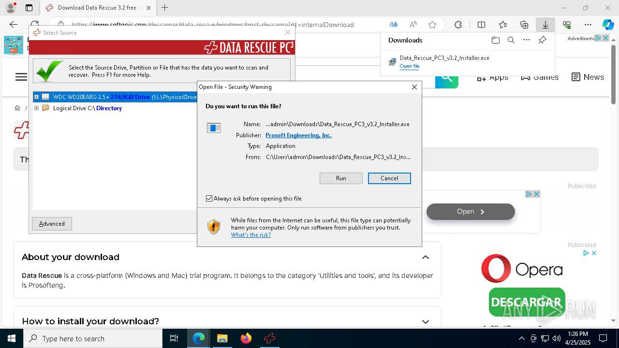The height and width of the screenshot is (348, 619).
Task: Open the Apps section on the site
Action: coord(492,77)
